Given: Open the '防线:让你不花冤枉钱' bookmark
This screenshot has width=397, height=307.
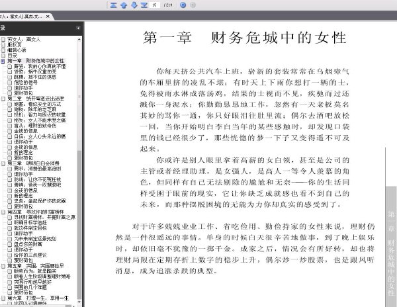Looking at the screenshot, I should [38, 179].
